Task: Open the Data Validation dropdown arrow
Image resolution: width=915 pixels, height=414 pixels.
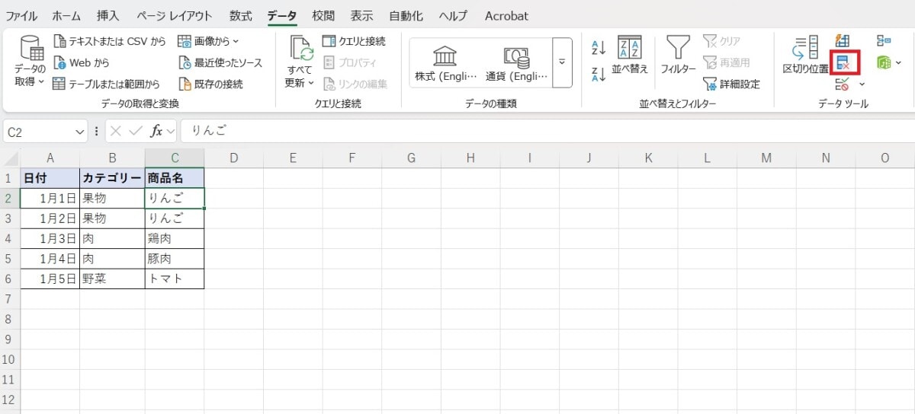Action: (x=862, y=84)
